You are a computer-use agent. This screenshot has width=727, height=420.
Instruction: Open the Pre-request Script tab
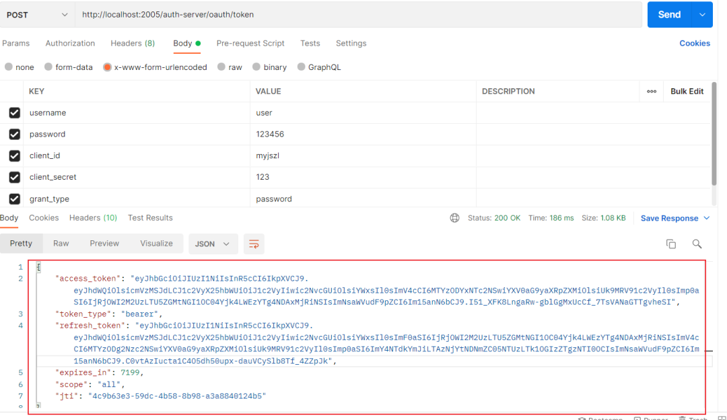[250, 43]
